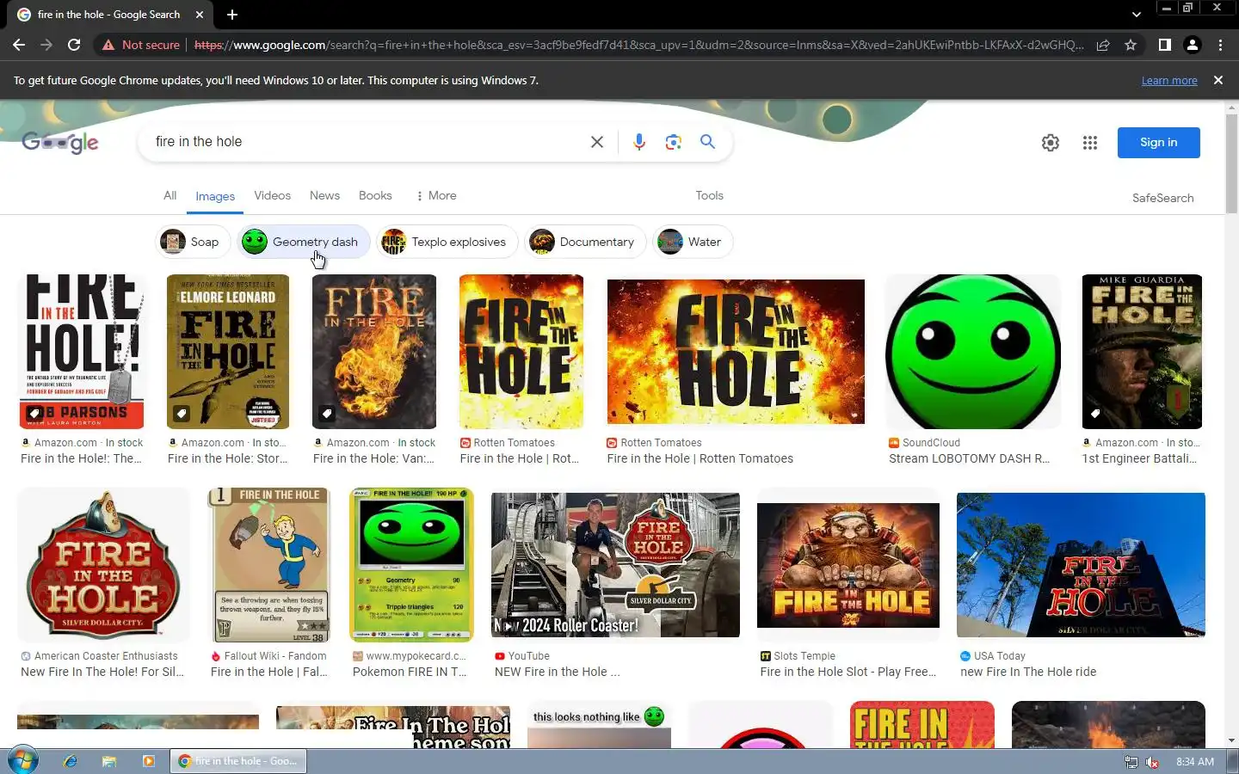The width and height of the screenshot is (1239, 774).
Task: Open Google quick settings gear
Action: pos(1051,143)
